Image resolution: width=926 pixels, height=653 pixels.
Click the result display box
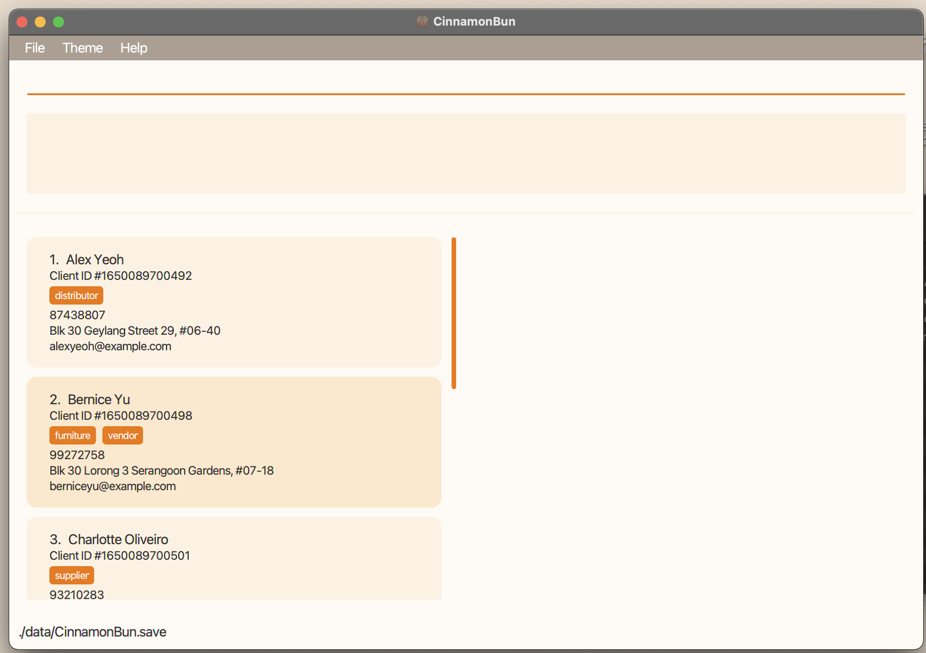[x=465, y=154]
